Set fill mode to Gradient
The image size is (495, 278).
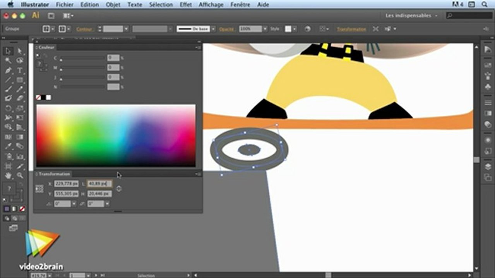14,209
